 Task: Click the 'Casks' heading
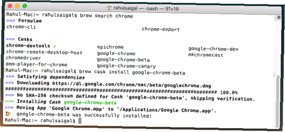pos(25,39)
